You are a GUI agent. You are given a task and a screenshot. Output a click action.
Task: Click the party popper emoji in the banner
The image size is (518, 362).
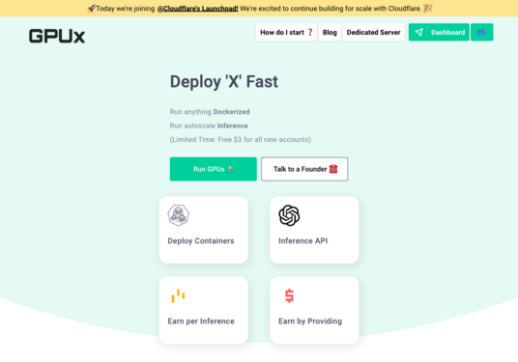point(428,9)
